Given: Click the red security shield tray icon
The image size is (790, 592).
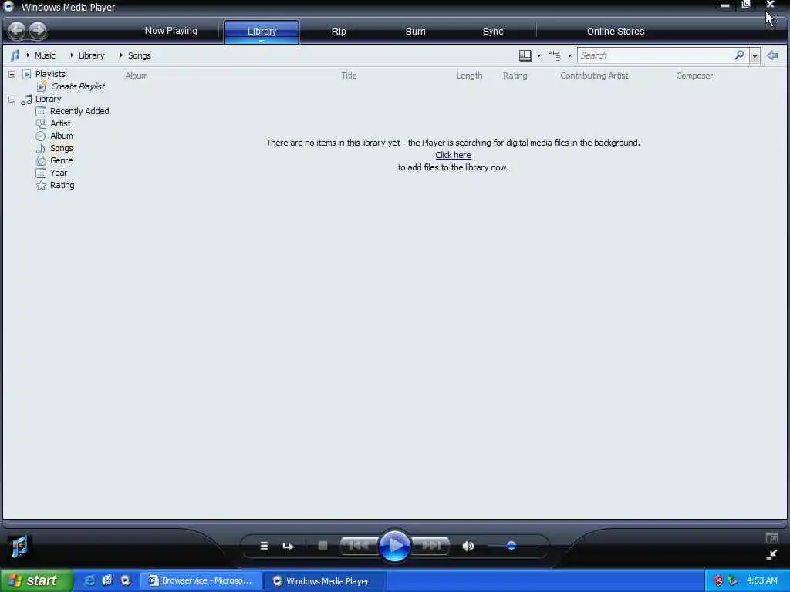Looking at the screenshot, I should pos(718,580).
